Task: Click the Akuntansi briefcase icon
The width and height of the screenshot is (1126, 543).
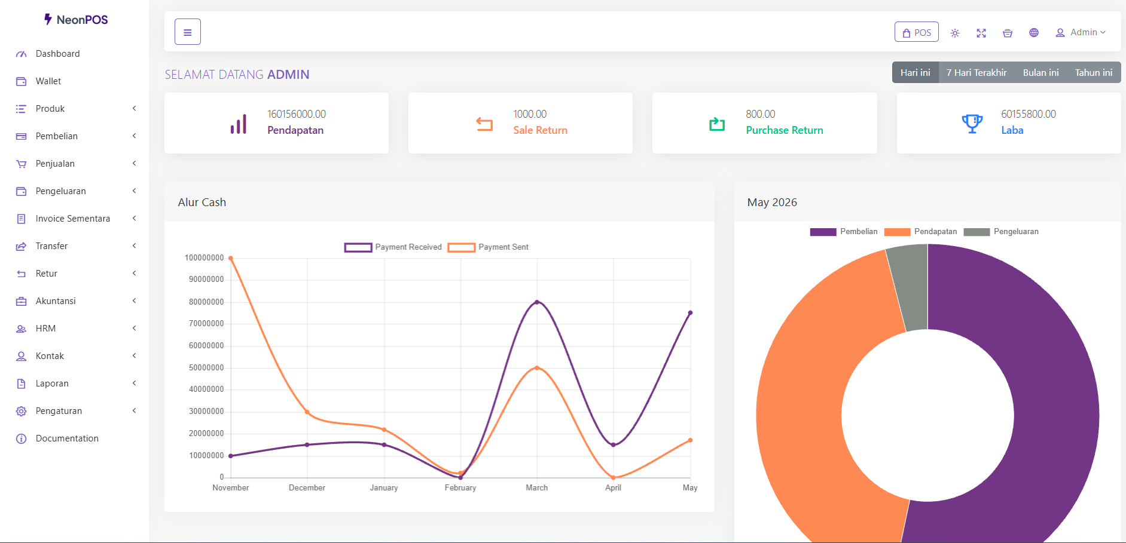Action: pyautogui.click(x=21, y=301)
